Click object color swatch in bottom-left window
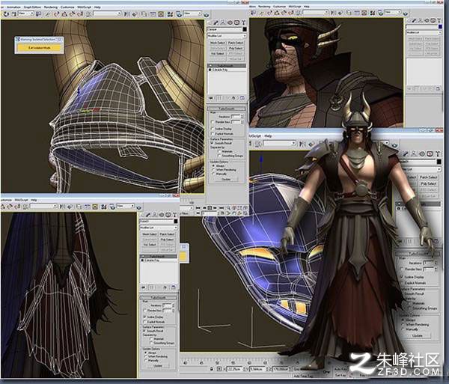 tap(176, 222)
